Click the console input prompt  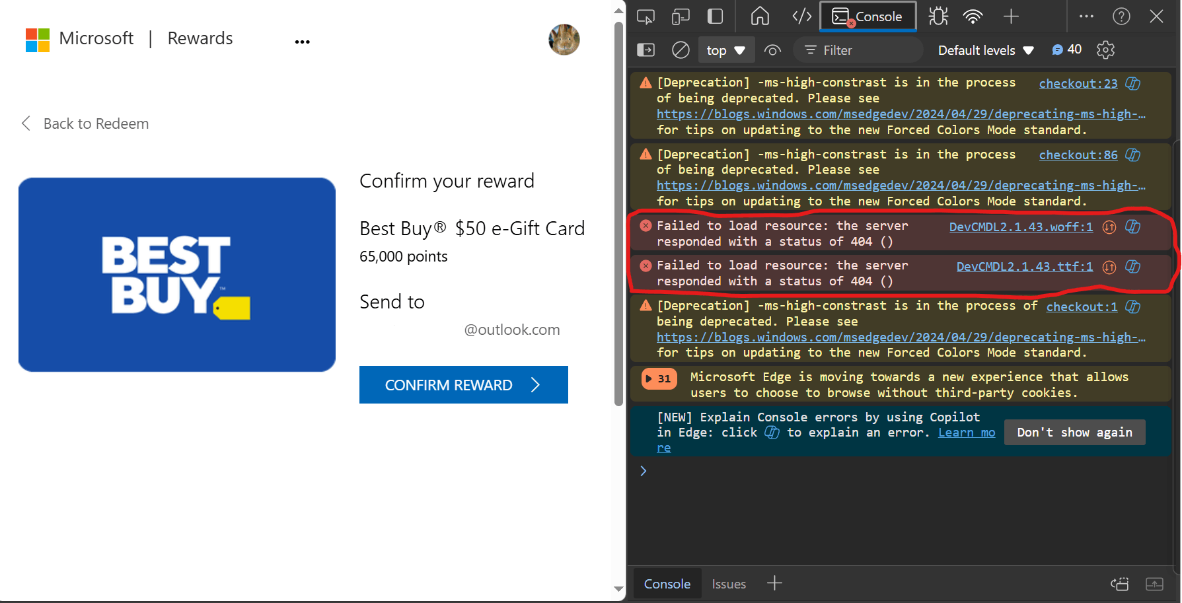(905, 471)
